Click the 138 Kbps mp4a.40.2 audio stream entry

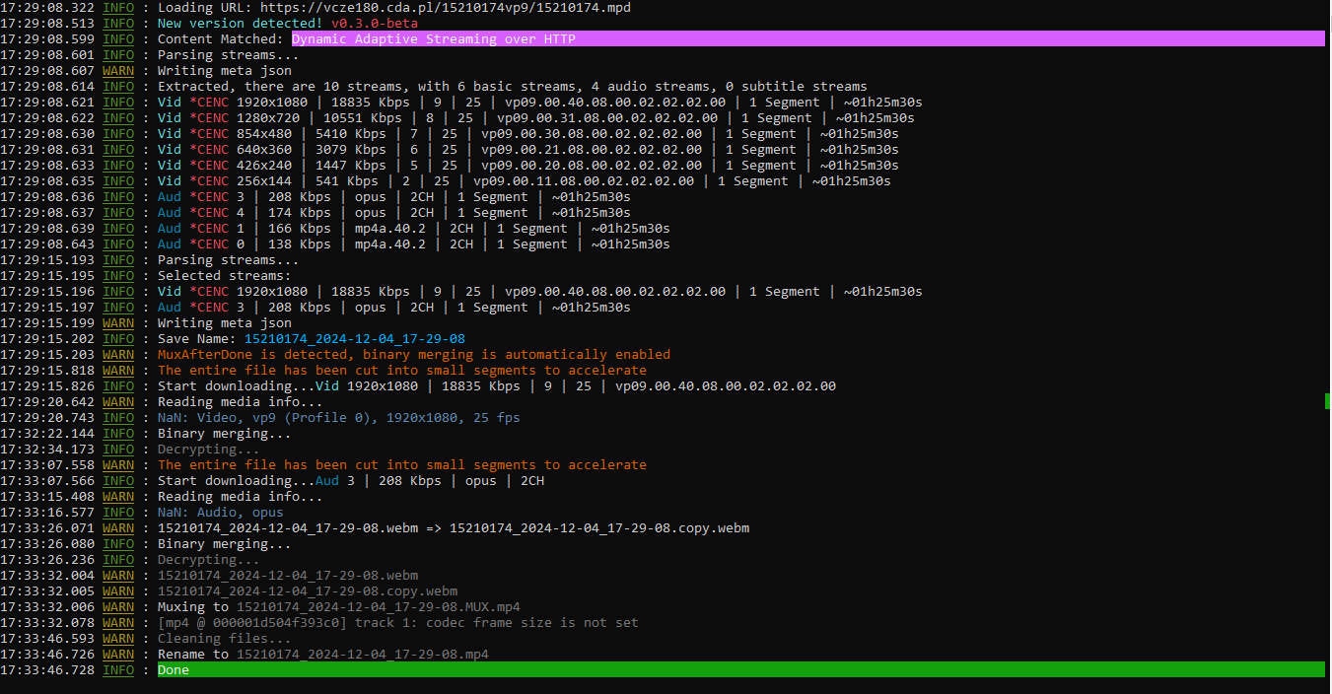414,244
